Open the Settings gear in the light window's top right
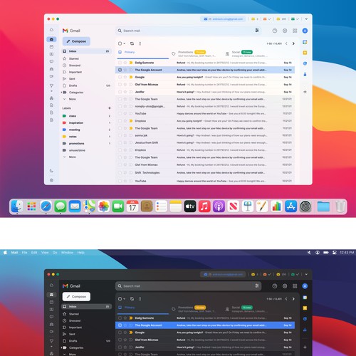Image resolution: width=356 pixels, height=356 pixels. [285, 31]
